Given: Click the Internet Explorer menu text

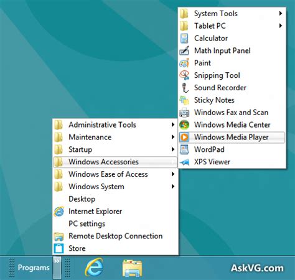Looking at the screenshot, I should point(95,212).
